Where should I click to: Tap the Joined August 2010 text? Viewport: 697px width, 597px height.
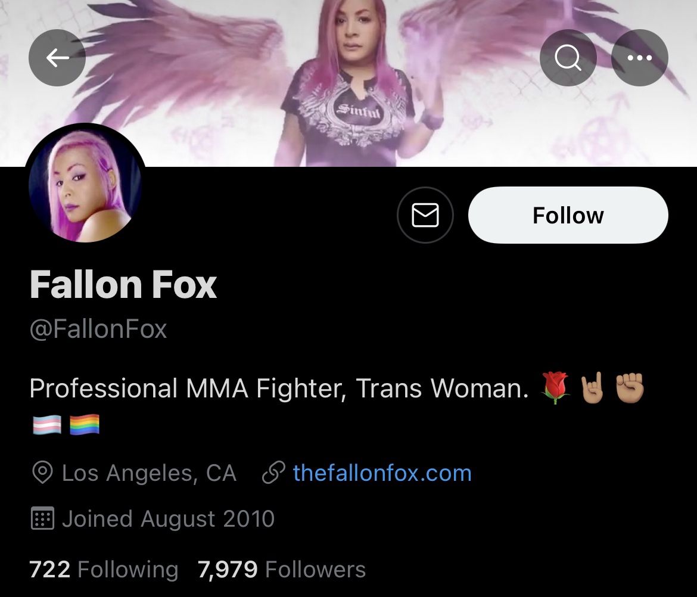[168, 519]
